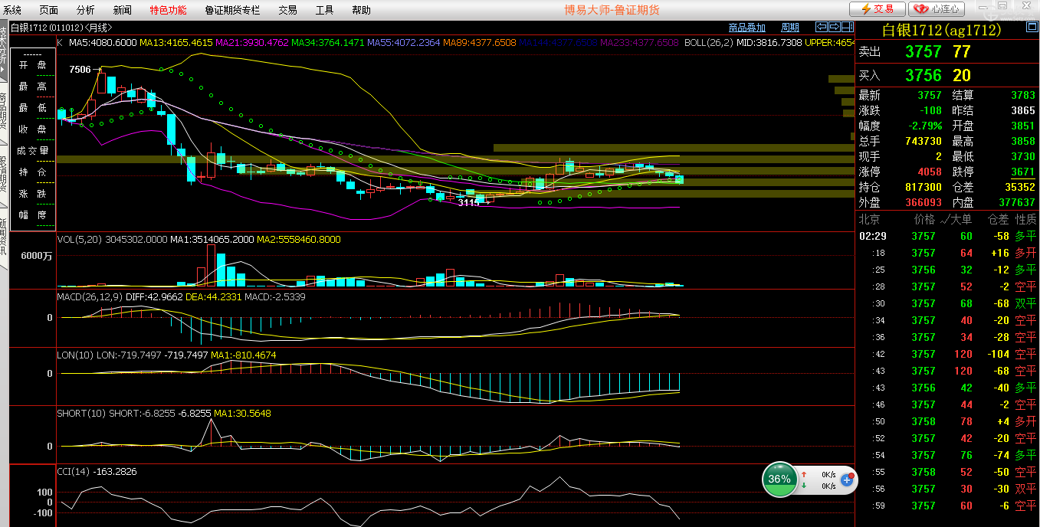Select the 技术分析 vertical side tab
The width and height of the screenshot is (1040, 527).
4,50
